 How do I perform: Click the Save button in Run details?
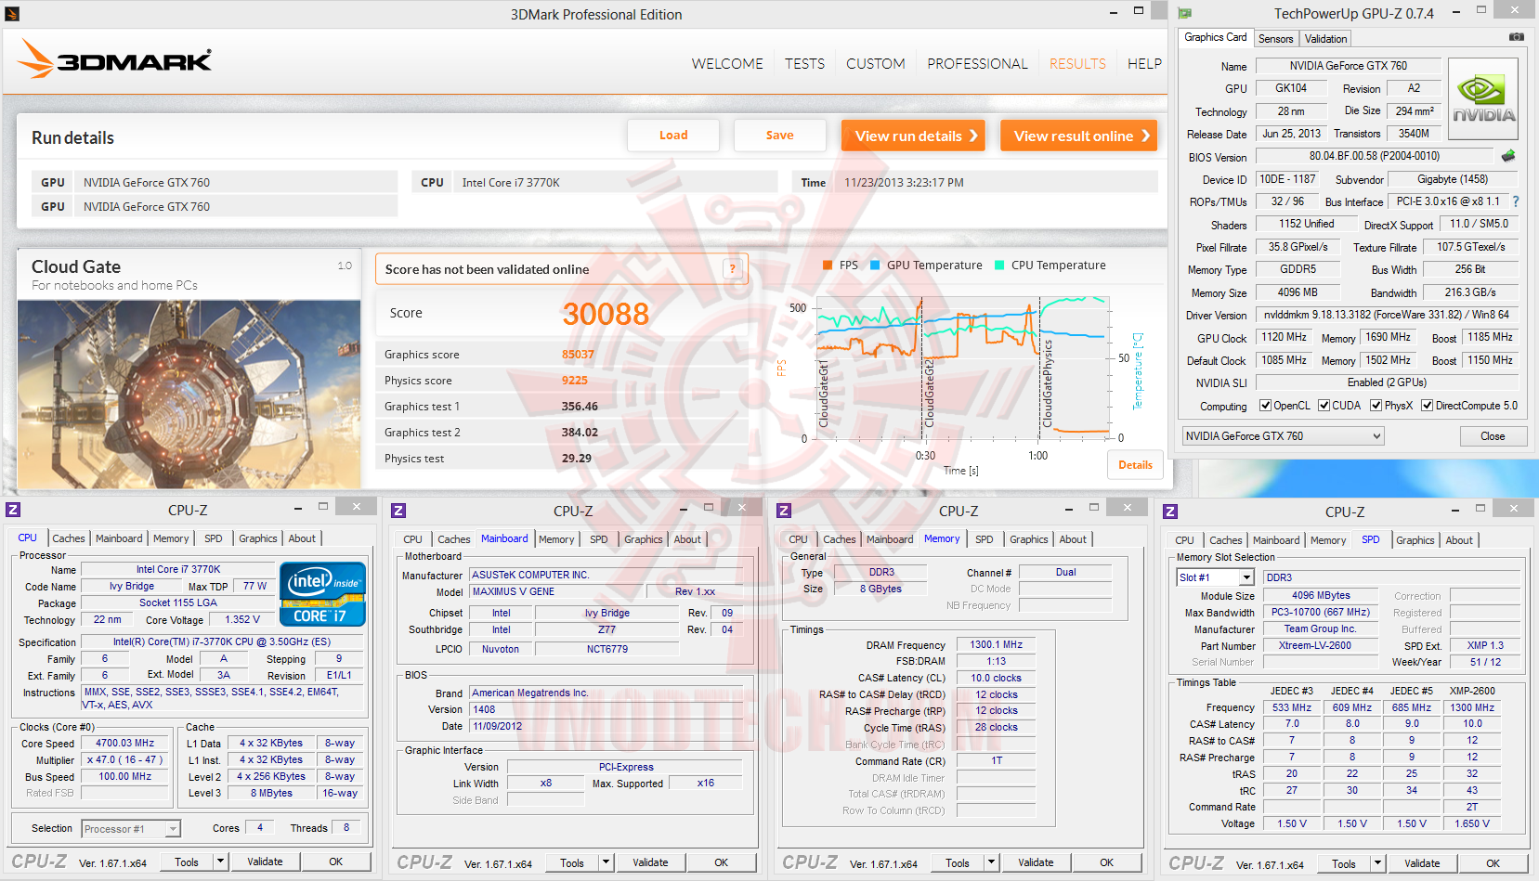[x=779, y=136]
